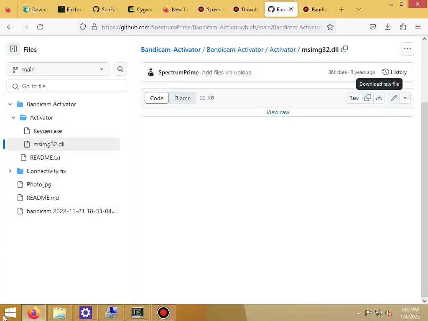Switch to the Screen browser tab
Viewport: 428px width, 321px height.
coord(211,9)
